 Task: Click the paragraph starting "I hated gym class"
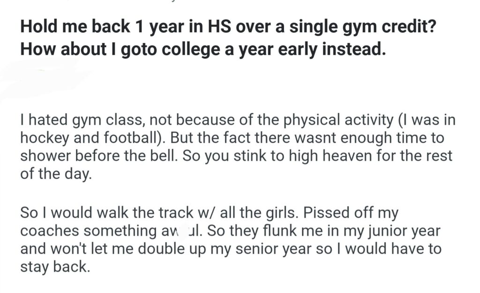pyautogui.click(x=238, y=147)
